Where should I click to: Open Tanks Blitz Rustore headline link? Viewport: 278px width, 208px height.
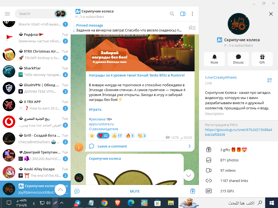tap(137, 75)
